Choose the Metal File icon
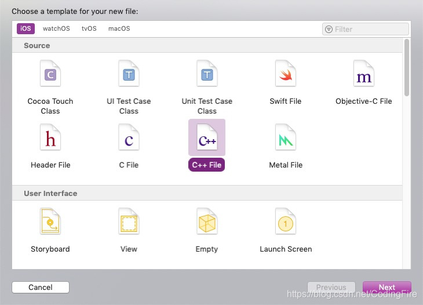Screen dimensions: 423x305 tap(286, 137)
